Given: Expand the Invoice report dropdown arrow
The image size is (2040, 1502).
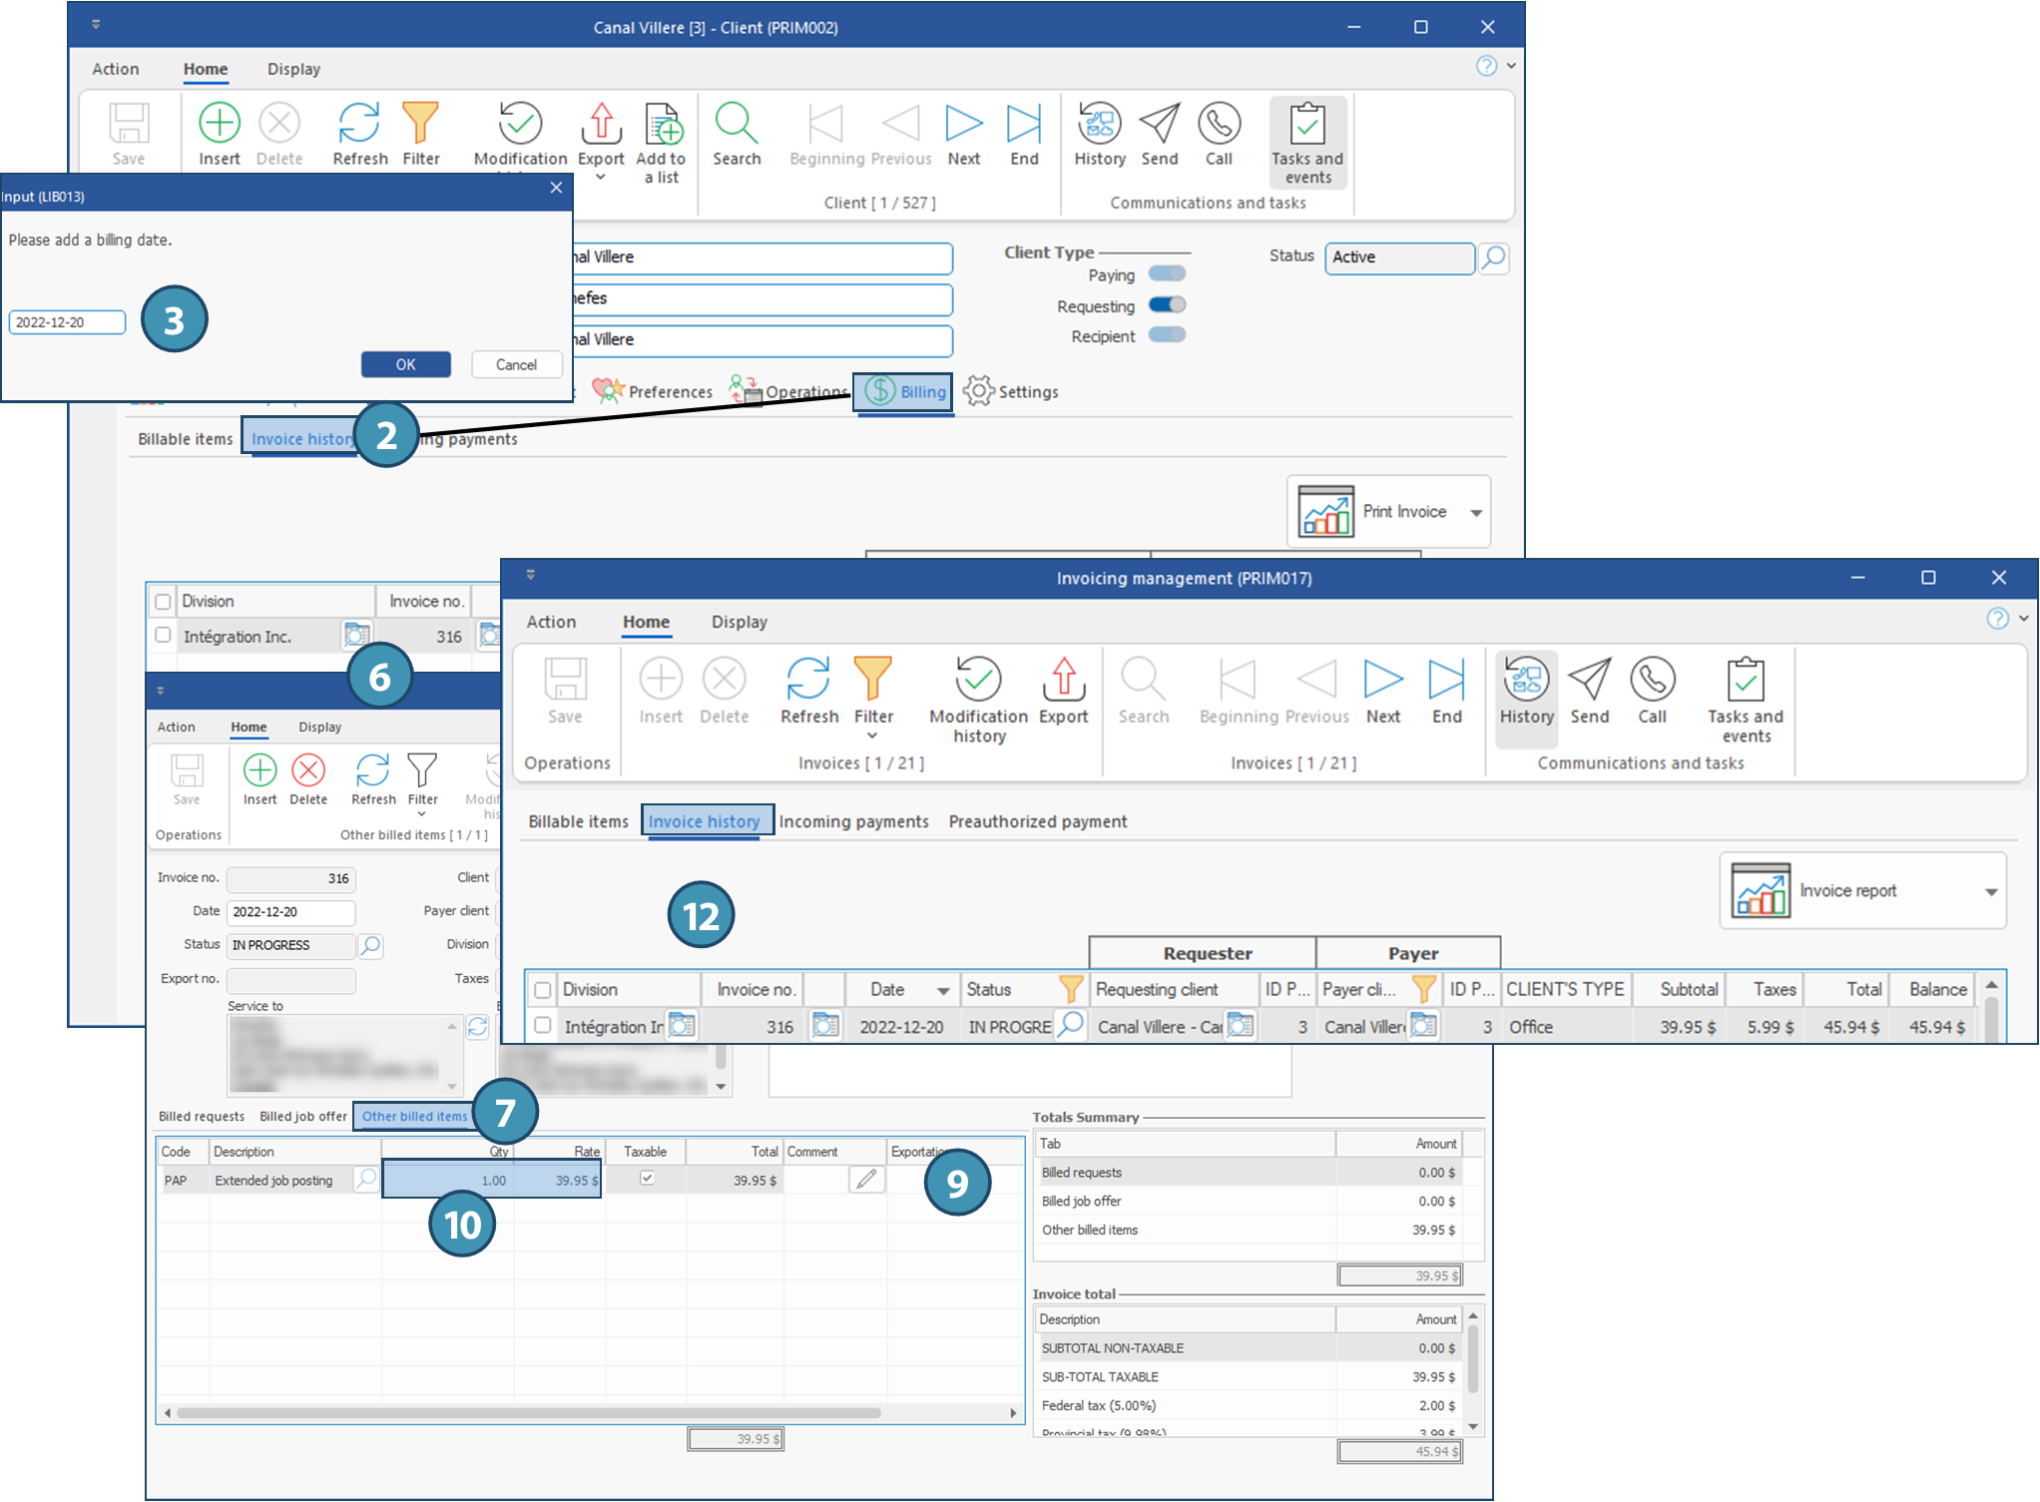Looking at the screenshot, I should (x=1990, y=892).
